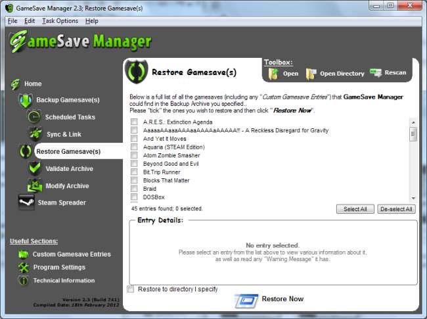Tick the And Yet It Moves checkbox
427x319 pixels.
134,139
